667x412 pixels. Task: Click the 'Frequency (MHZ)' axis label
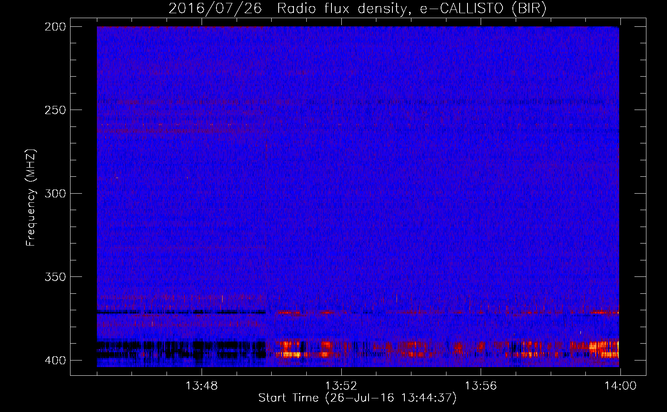click(x=31, y=198)
